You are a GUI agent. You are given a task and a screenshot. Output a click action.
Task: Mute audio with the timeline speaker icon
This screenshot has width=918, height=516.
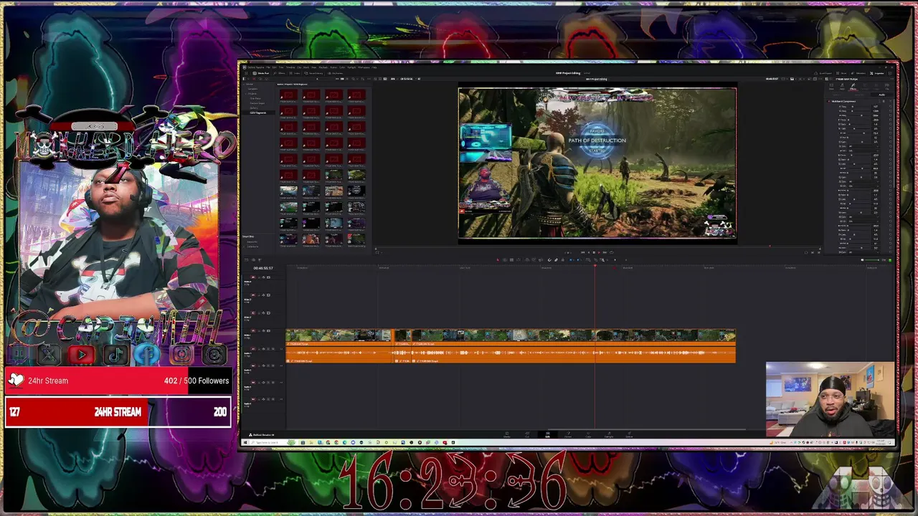[863, 260]
